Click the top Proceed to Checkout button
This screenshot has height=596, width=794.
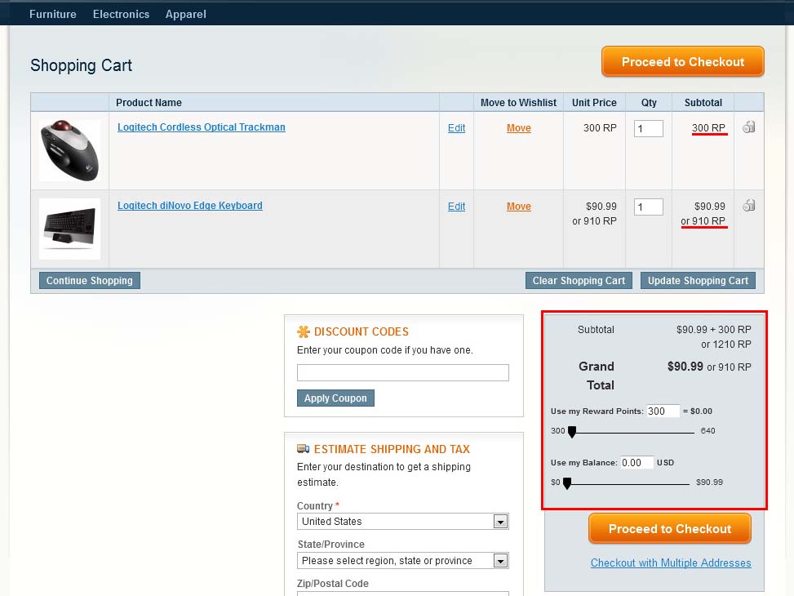[x=682, y=62]
